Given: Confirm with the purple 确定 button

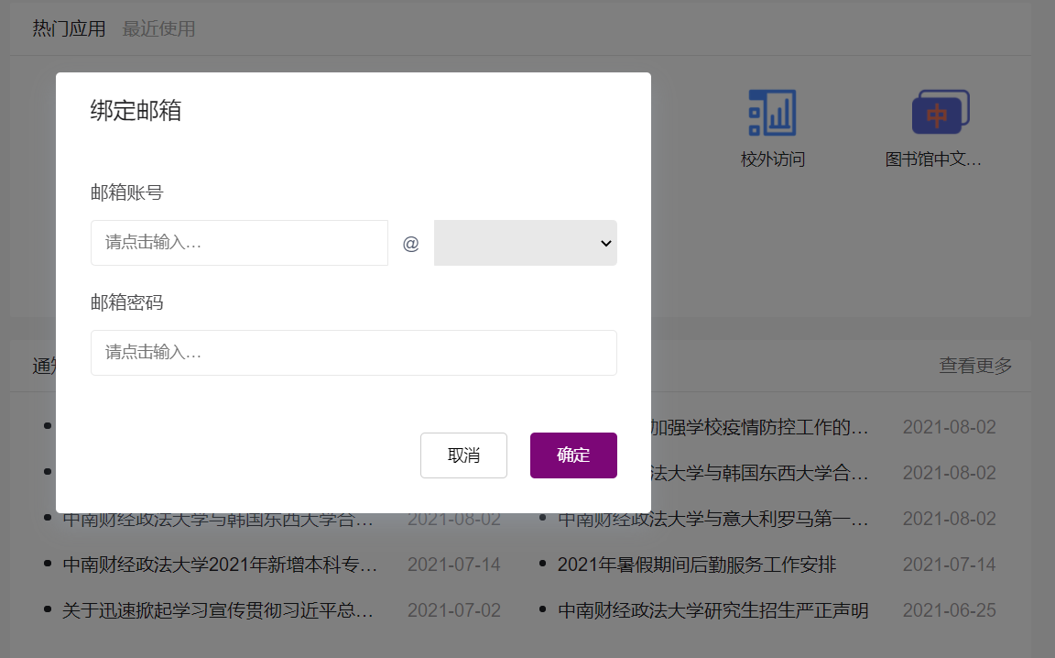Looking at the screenshot, I should tap(573, 455).
